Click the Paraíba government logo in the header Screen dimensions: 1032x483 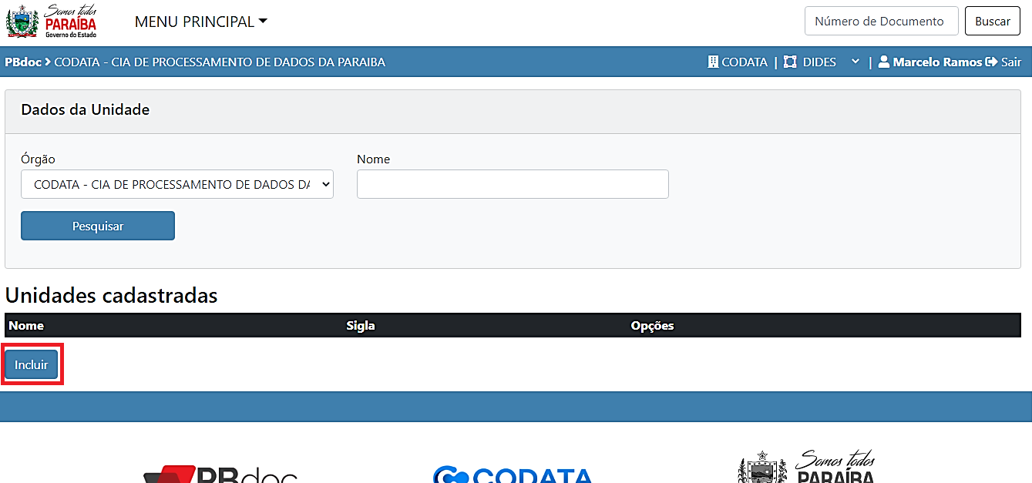(52, 21)
